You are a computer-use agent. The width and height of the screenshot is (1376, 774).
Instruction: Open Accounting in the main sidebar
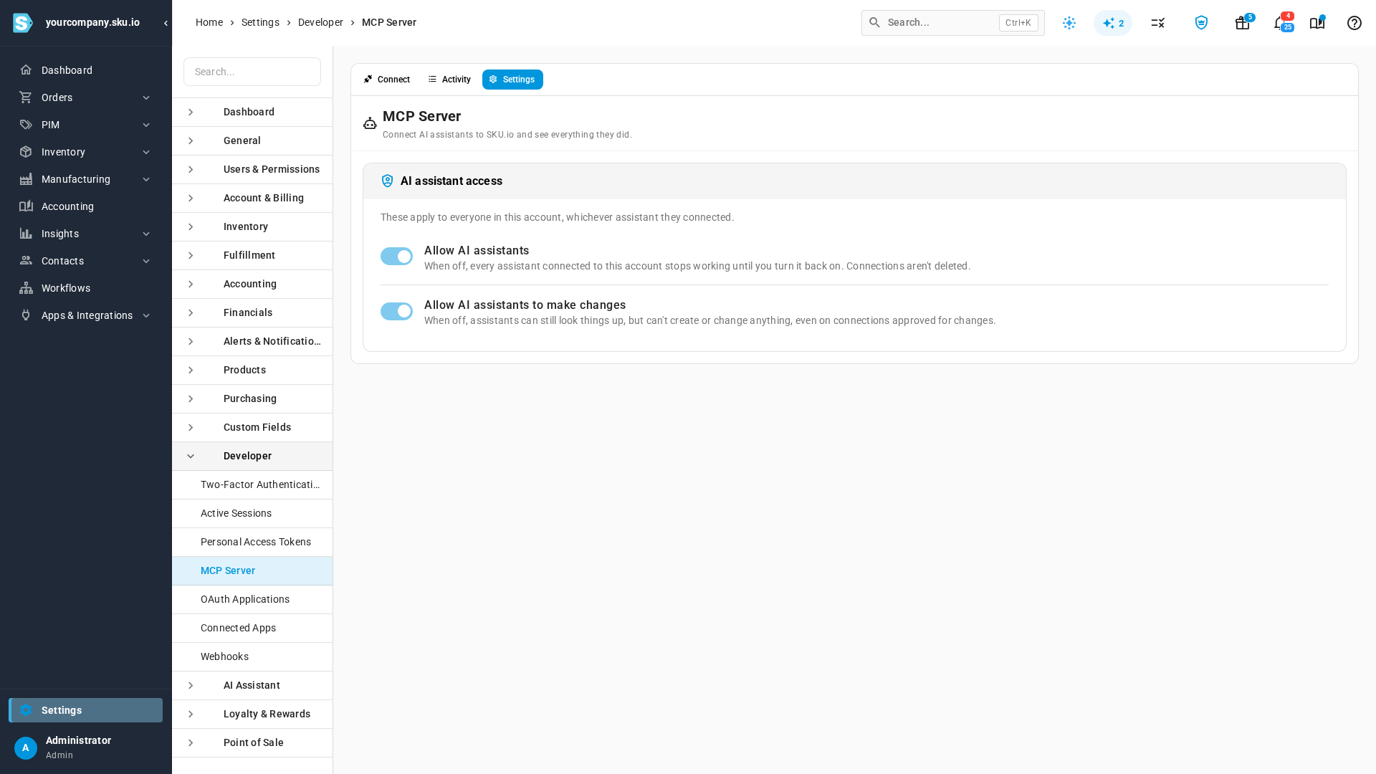pyautogui.click(x=86, y=206)
